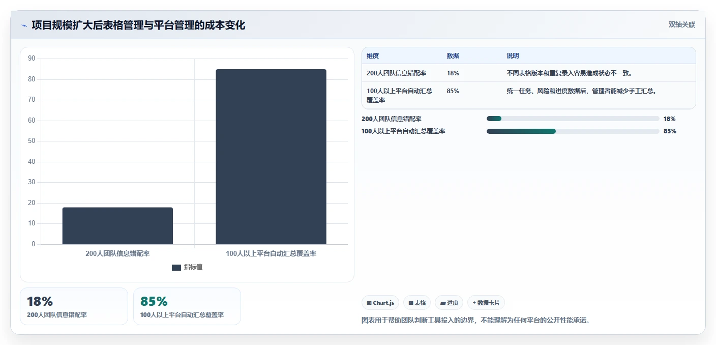Click the 85% progress bar
Viewport: 716px width, 345px height.
tap(573, 131)
